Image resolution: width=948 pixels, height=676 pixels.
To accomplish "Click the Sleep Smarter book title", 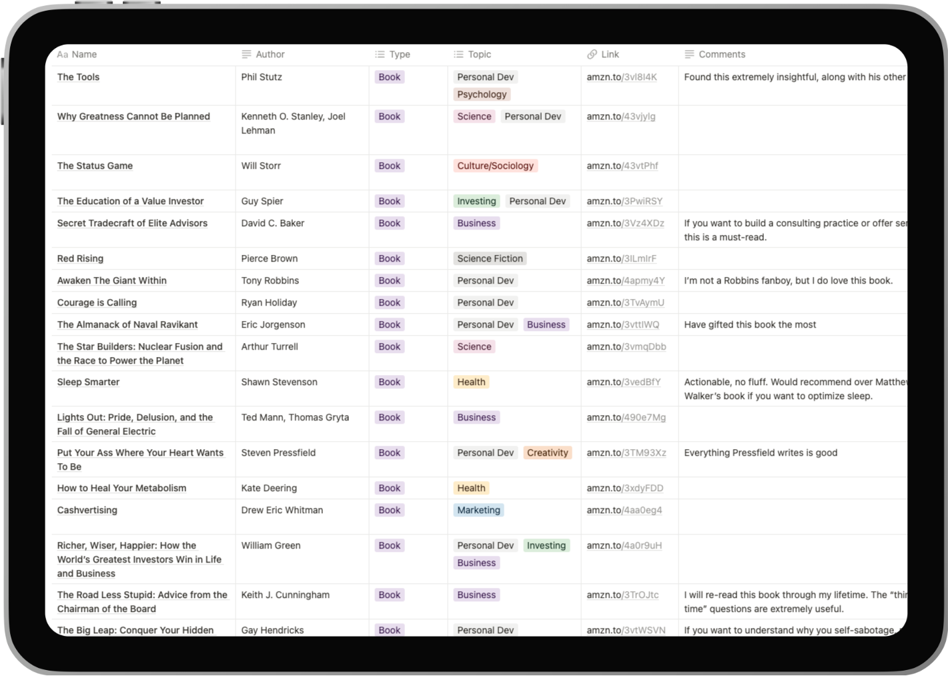I will [x=88, y=382].
